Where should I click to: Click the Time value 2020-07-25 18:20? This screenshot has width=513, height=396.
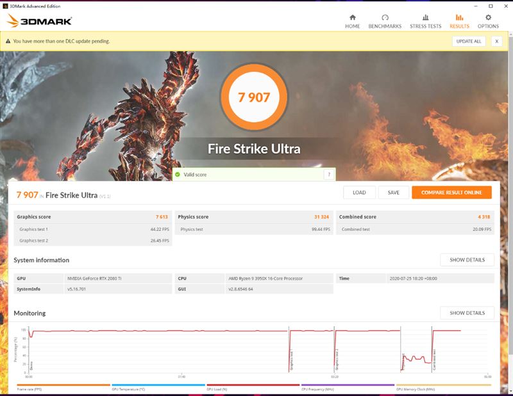(413, 278)
